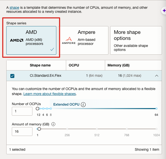Viewport: 166px width, 159px height.
Task: Focus the Amount of memory input field
Action: coord(22,131)
